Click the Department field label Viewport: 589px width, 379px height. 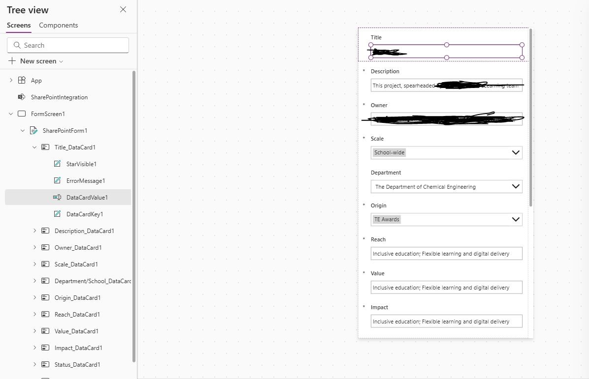pyautogui.click(x=386, y=173)
